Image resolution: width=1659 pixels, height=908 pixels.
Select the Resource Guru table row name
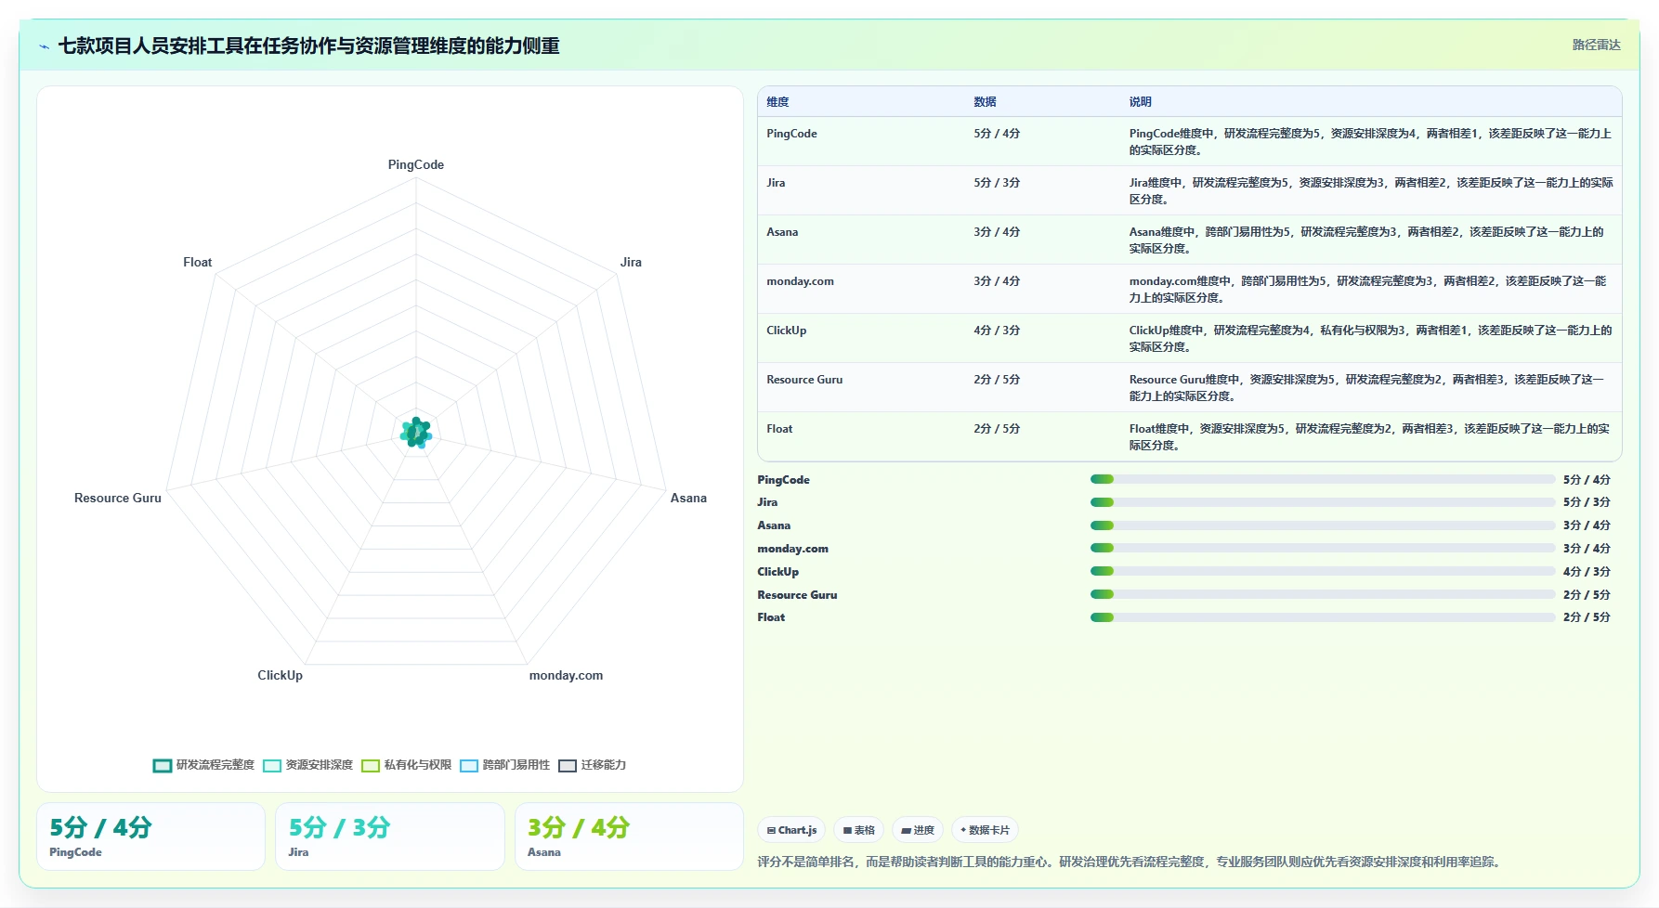[804, 380]
